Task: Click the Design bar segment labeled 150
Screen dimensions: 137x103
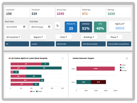Action: click(x=34, y=76)
